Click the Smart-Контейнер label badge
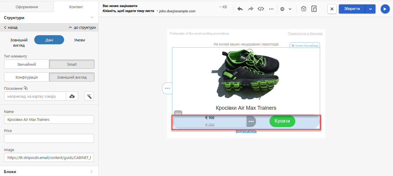The image size is (393, 176). tap(305, 45)
